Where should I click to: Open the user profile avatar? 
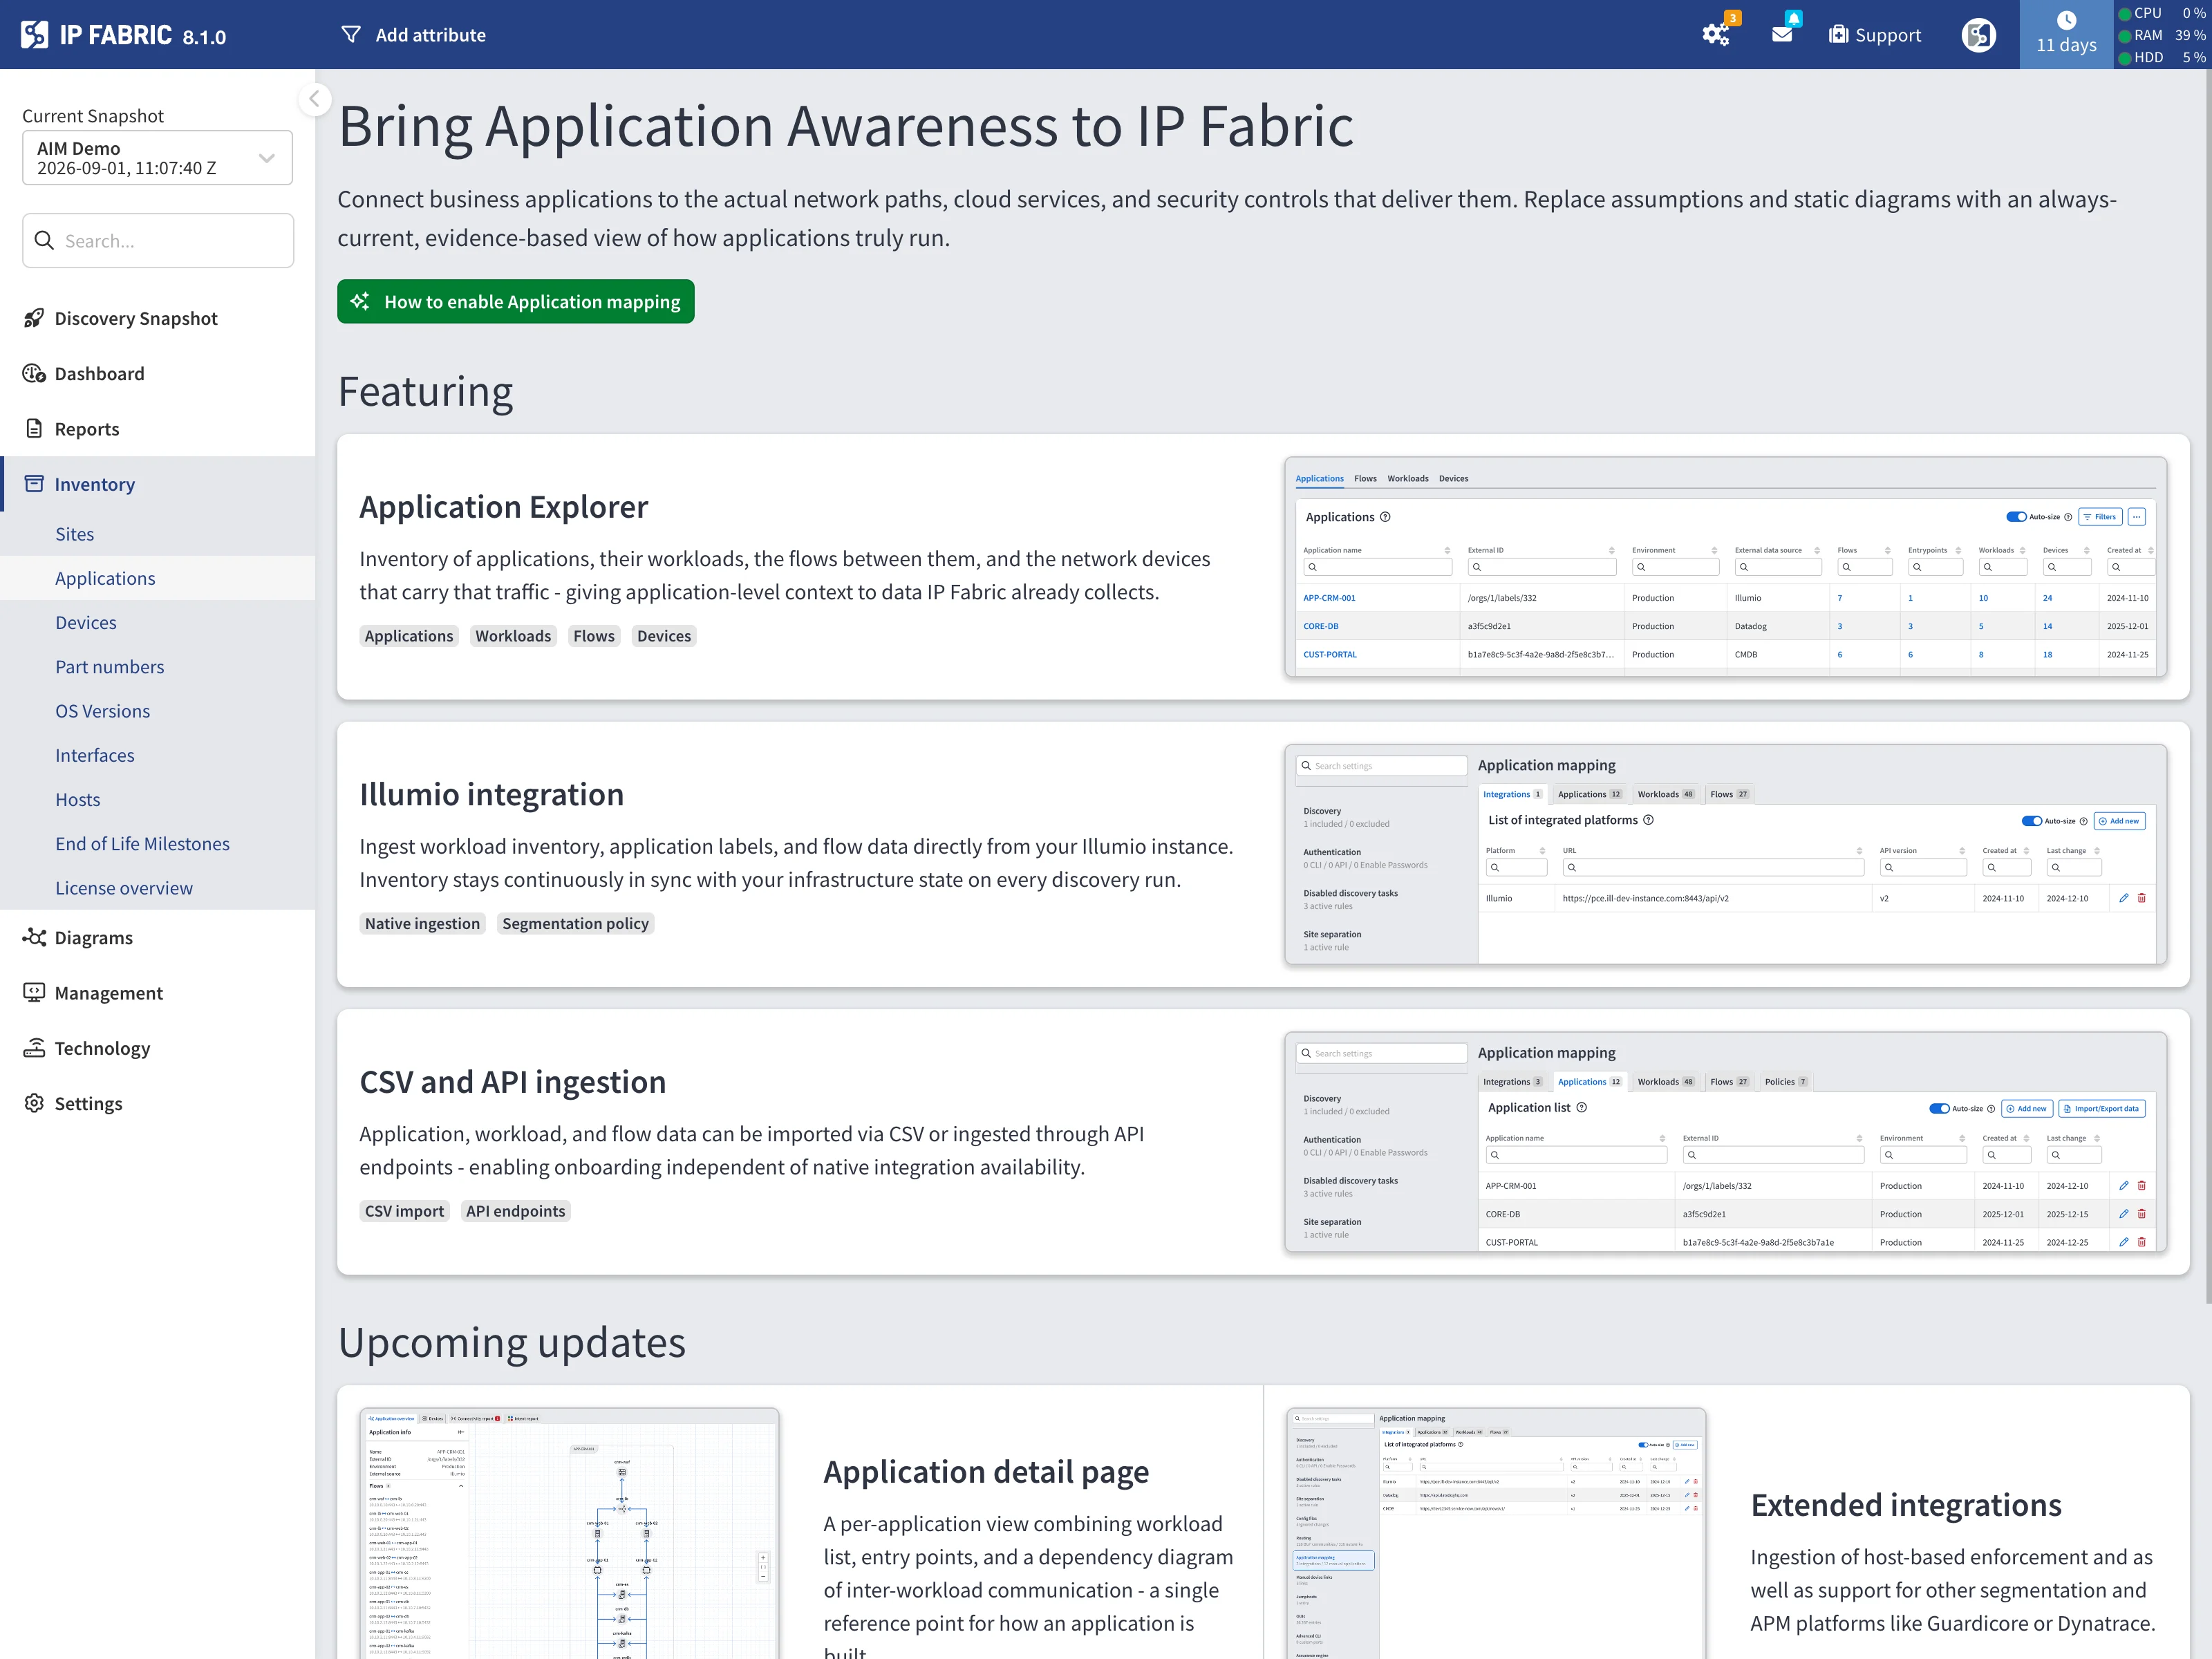[x=1979, y=35]
